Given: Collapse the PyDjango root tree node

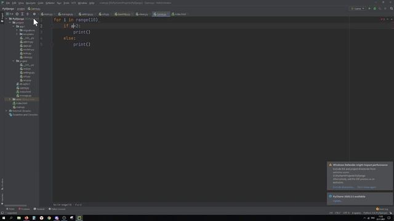Looking at the screenshot, I should pyautogui.click(x=7, y=19).
